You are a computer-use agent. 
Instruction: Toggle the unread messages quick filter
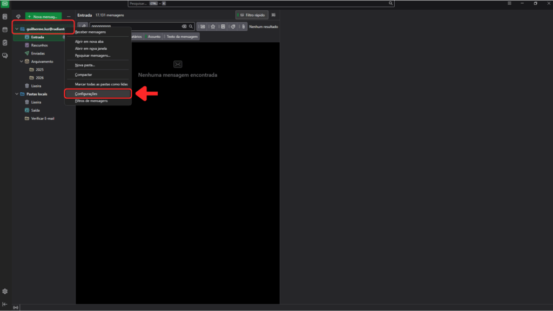tap(203, 26)
